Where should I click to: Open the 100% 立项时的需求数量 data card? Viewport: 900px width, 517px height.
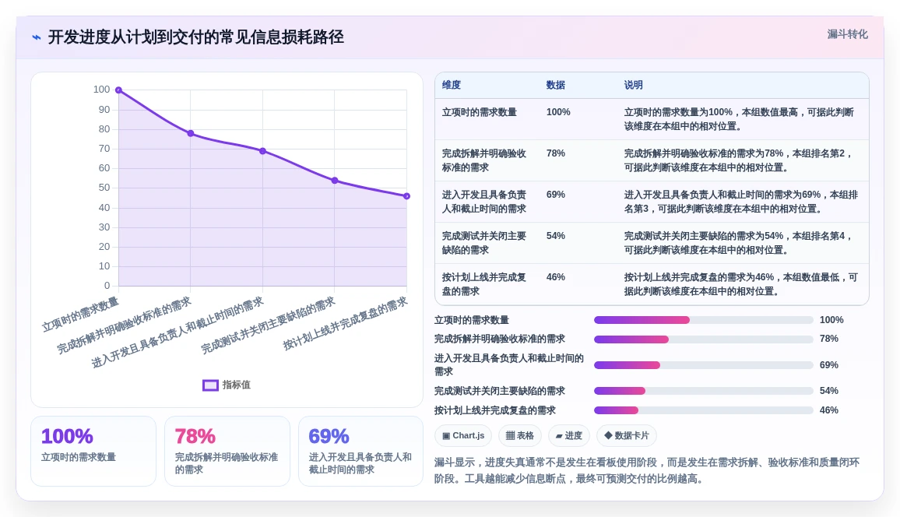[93, 452]
